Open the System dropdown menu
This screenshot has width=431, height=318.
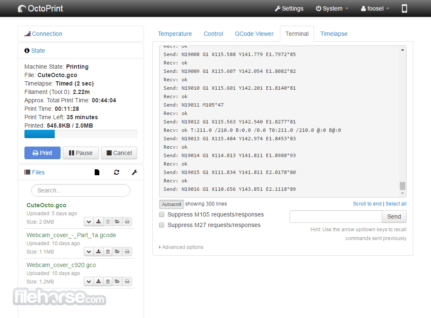point(332,8)
